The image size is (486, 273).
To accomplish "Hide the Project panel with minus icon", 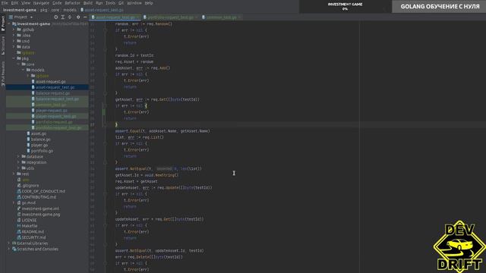I will 85,17.
